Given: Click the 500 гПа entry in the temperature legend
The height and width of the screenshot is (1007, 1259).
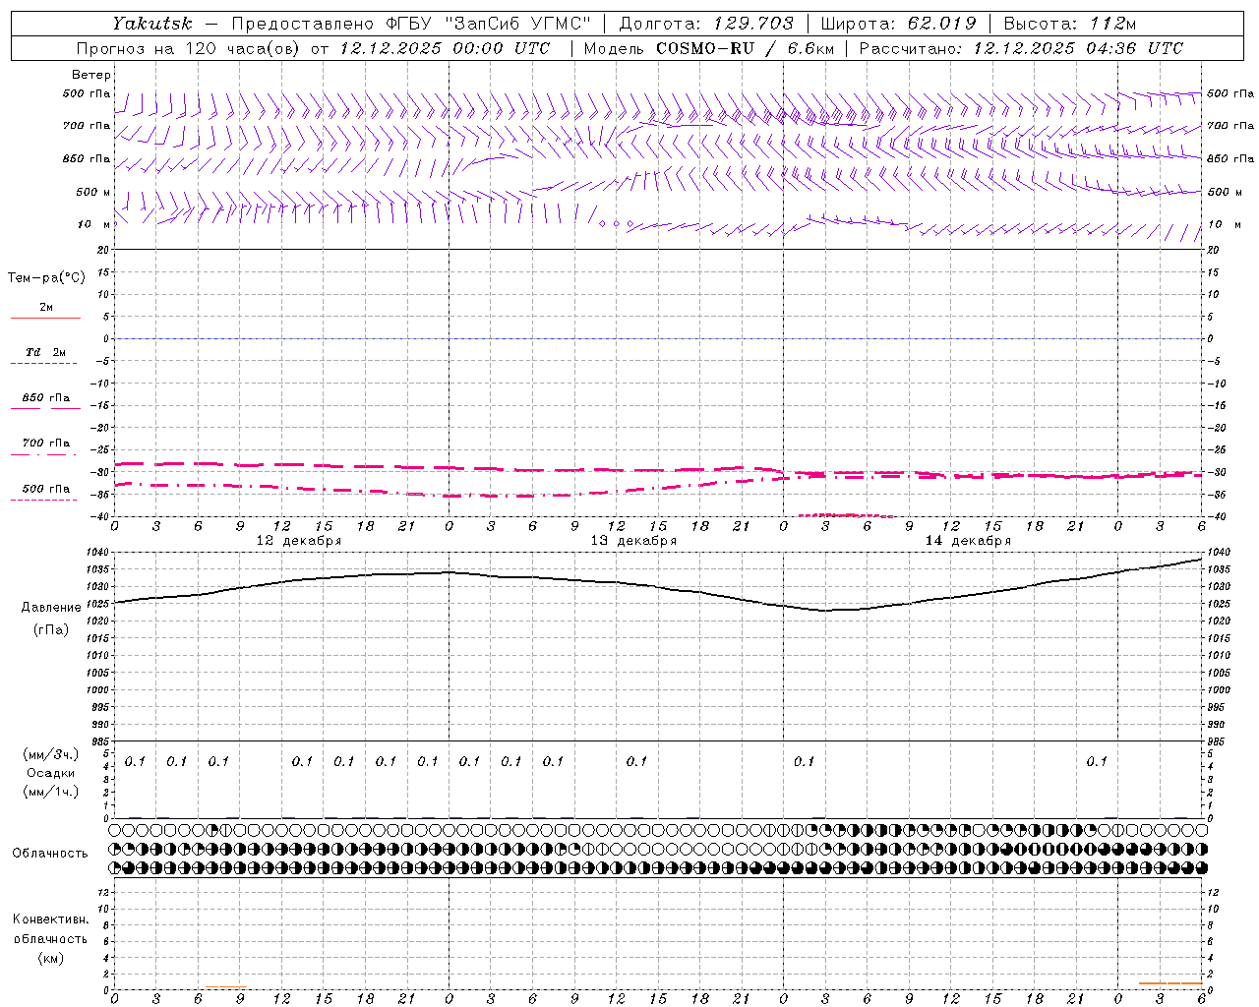Looking at the screenshot, I should 45,488.
